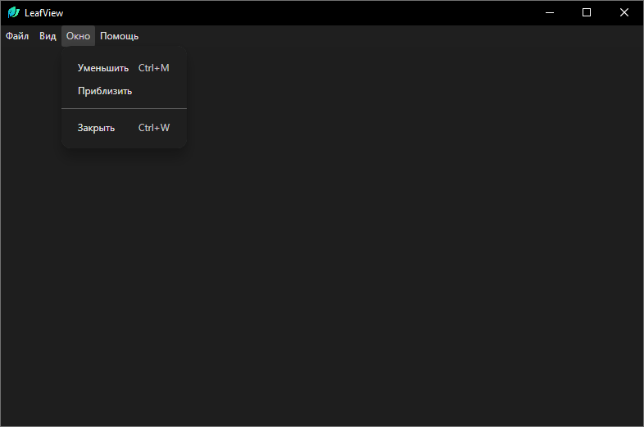Click the separator line in Окно dropdown
The height and width of the screenshot is (427, 644).
(x=124, y=108)
